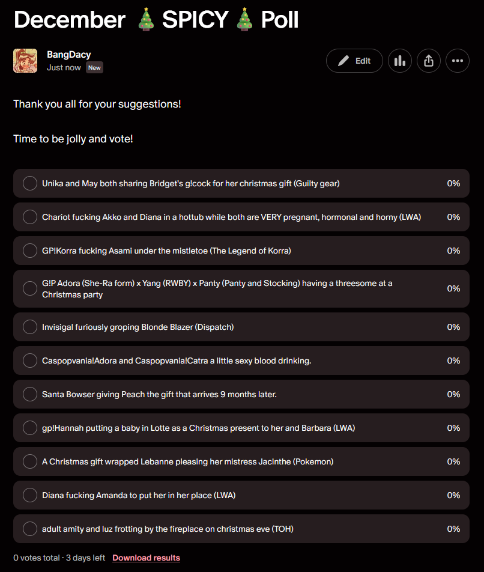
Task: Click the share post icon
Action: [x=429, y=61]
